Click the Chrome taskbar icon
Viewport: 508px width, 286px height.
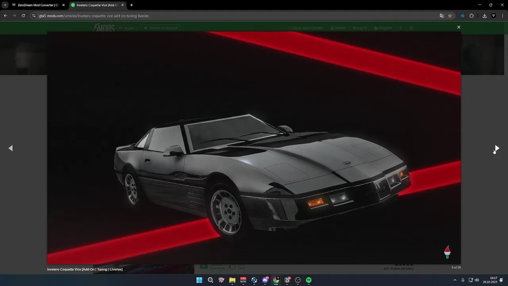coord(276,280)
